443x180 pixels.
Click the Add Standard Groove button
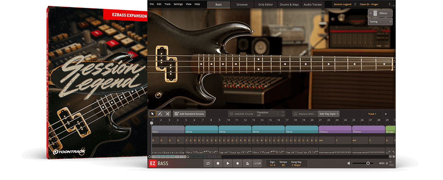click(x=189, y=114)
